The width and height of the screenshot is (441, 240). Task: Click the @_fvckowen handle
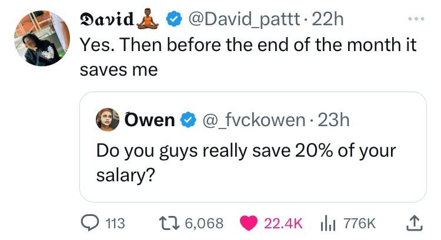(252, 121)
